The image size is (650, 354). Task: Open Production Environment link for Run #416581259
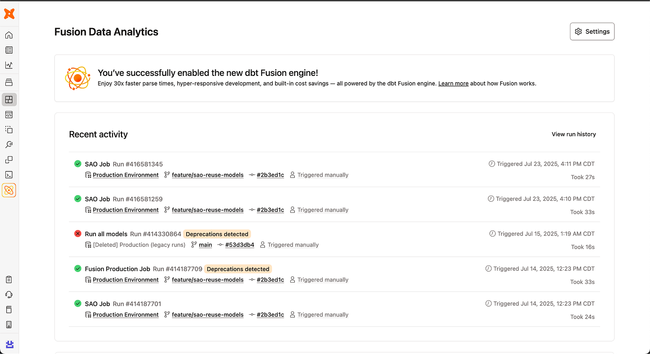coord(125,210)
